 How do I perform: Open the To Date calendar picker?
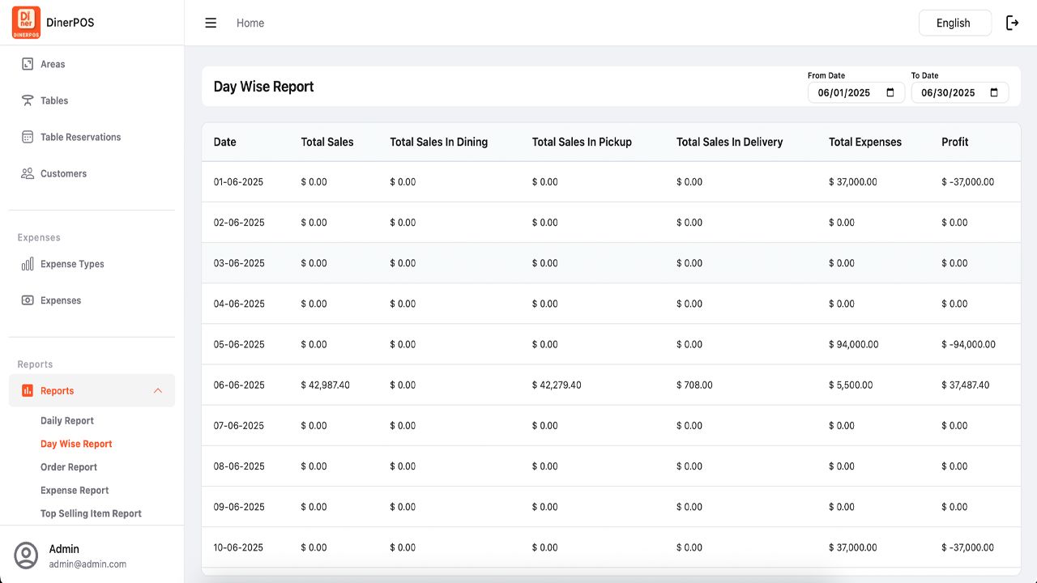coord(994,92)
